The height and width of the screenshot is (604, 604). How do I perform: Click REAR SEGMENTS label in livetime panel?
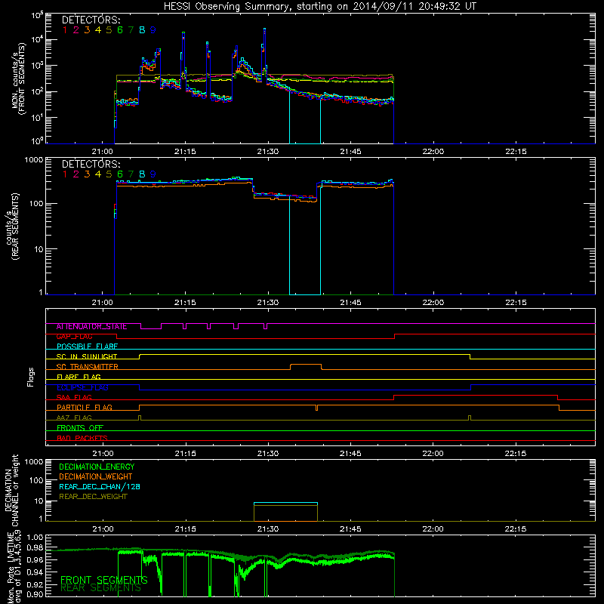coord(100,588)
